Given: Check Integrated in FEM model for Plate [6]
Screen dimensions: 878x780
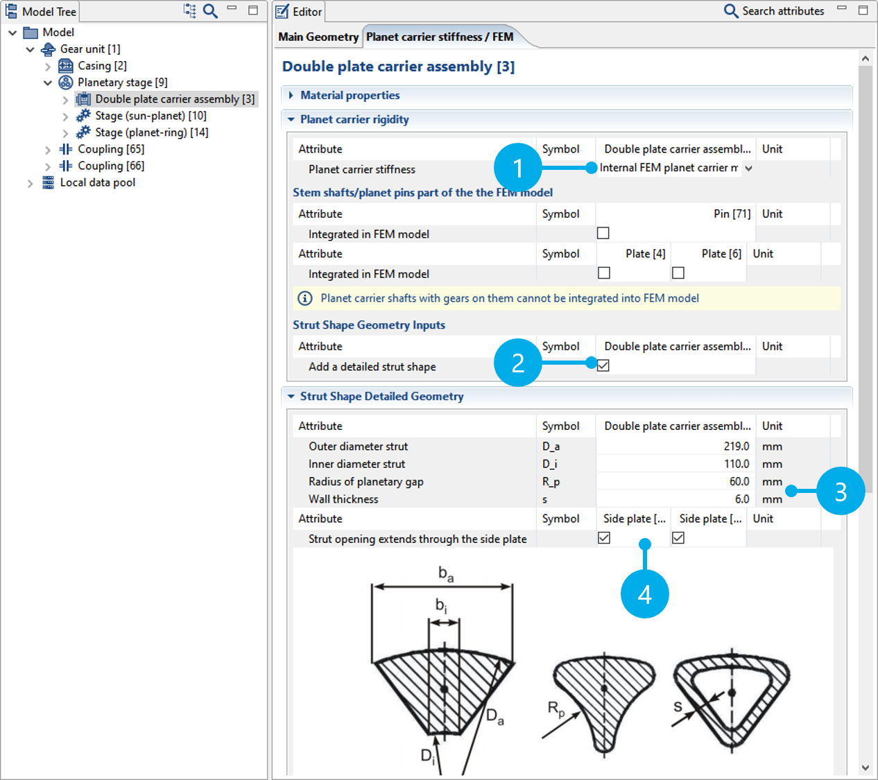Looking at the screenshot, I should point(678,273).
